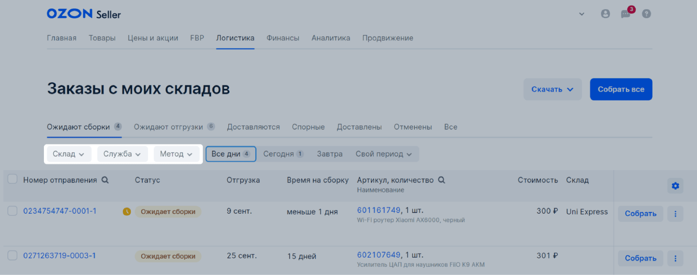This screenshot has height=275, width=697.
Task: Click the OZON Seller logo
Action: (84, 14)
